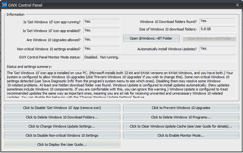Change Windows Update Settings
243x153 pixels.
62,126
